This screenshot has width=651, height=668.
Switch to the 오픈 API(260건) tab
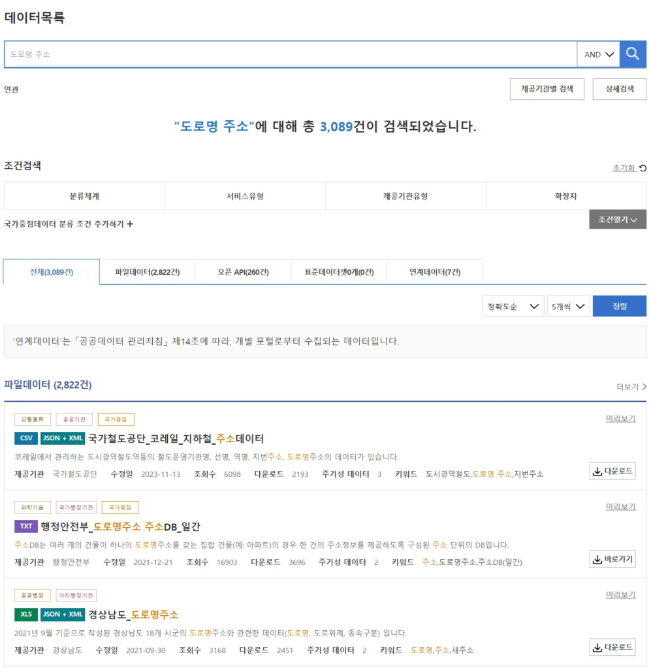243,272
